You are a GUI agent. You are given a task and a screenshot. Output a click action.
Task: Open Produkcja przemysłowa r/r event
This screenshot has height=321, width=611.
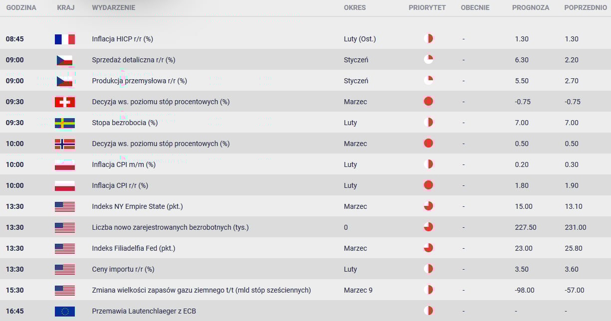click(x=140, y=81)
